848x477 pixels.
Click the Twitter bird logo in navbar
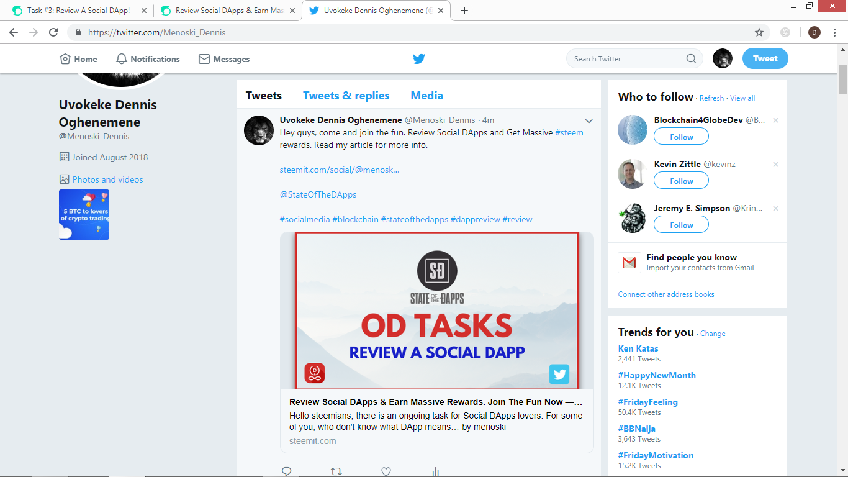419,59
